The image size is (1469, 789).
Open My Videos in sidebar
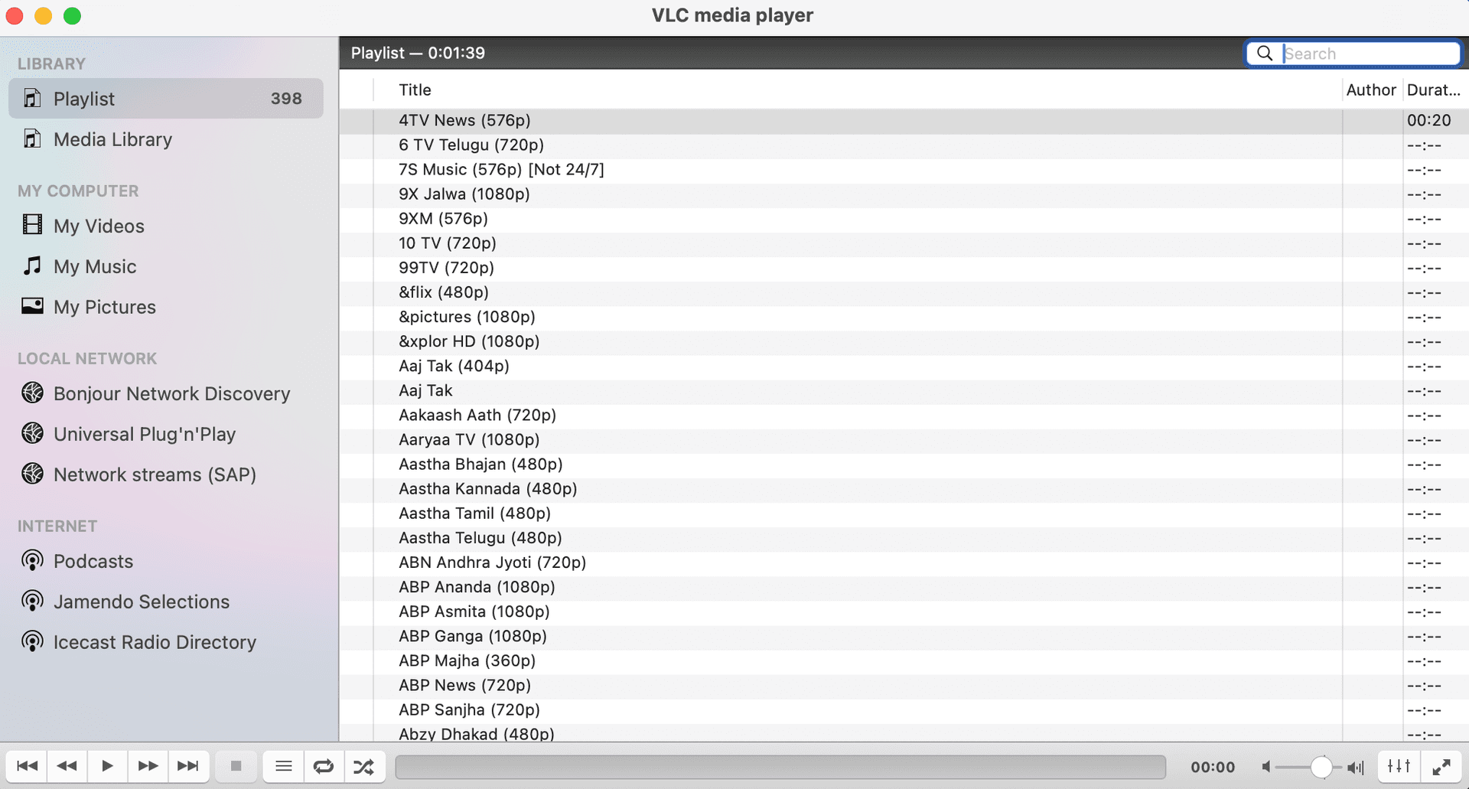tap(166, 226)
